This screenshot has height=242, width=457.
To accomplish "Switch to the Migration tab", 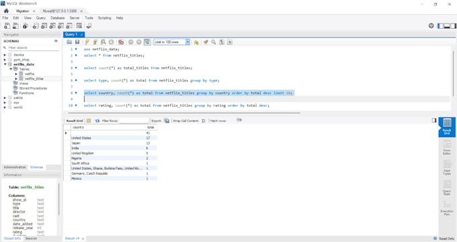I will [x=23, y=11].
